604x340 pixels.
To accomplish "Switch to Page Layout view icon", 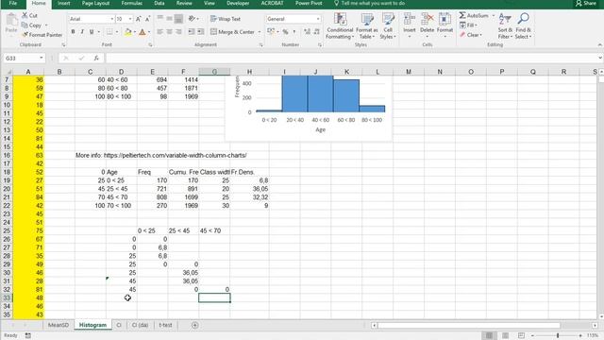I will 505,336.
